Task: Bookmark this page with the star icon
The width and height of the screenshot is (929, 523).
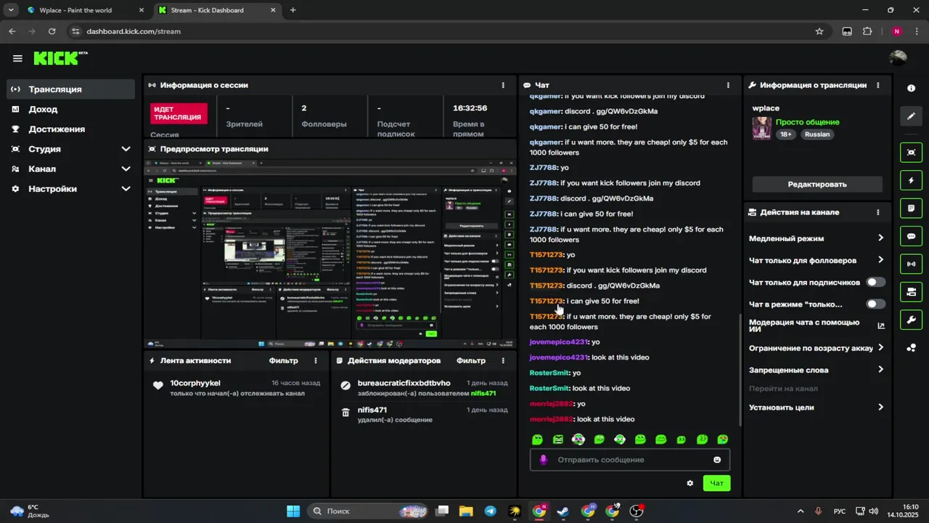Action: point(819,31)
